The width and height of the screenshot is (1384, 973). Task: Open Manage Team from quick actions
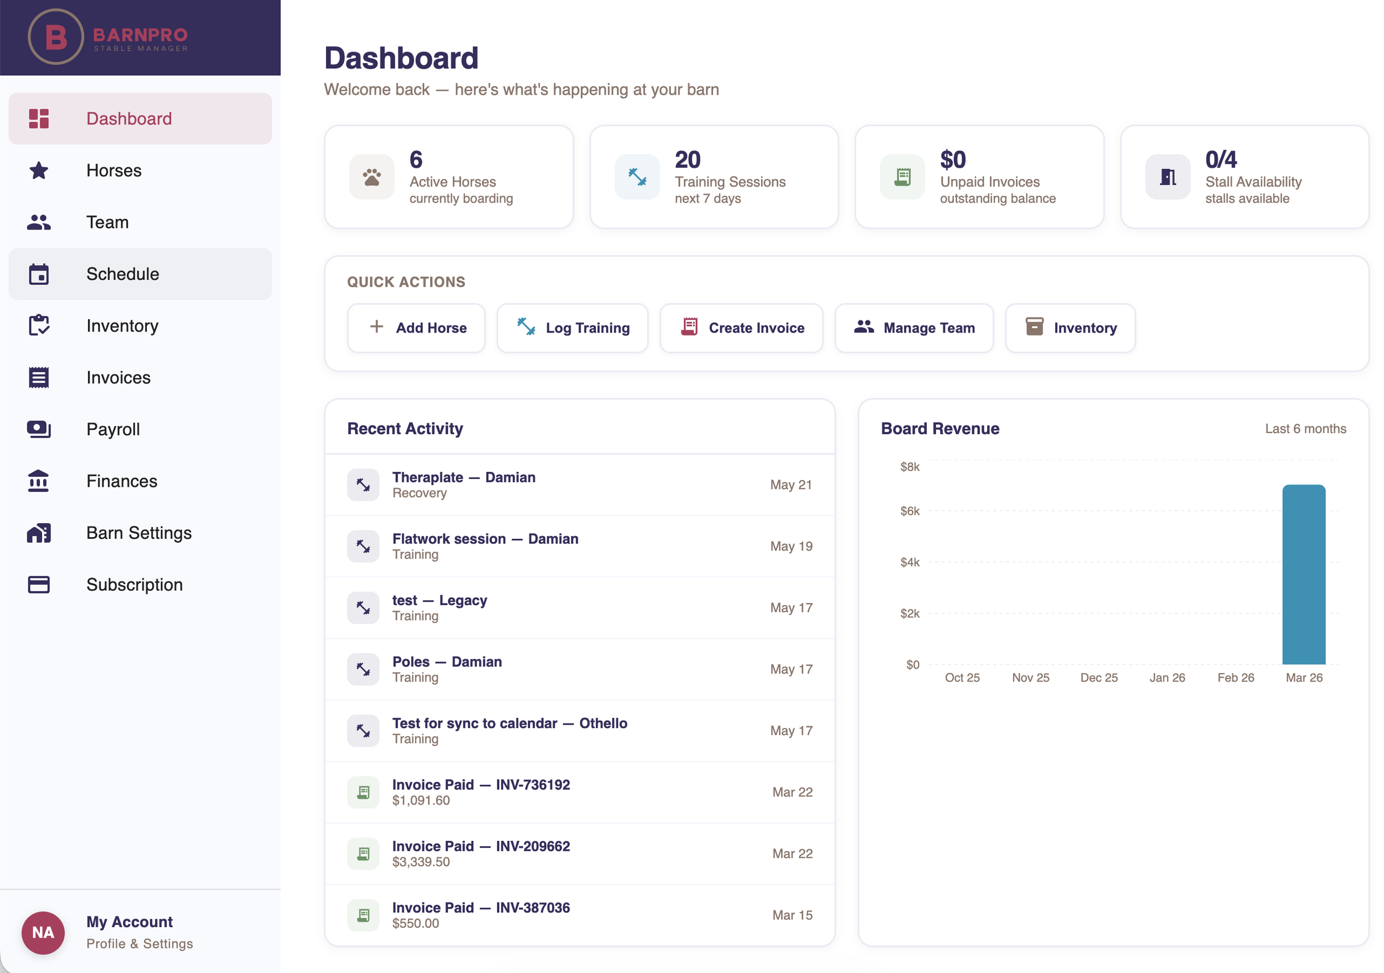pos(913,328)
